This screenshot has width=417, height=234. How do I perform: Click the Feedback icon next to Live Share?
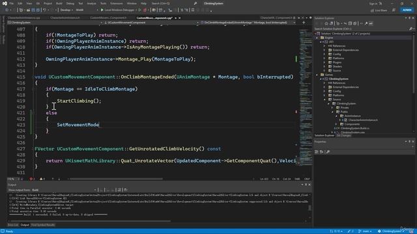click(394, 10)
